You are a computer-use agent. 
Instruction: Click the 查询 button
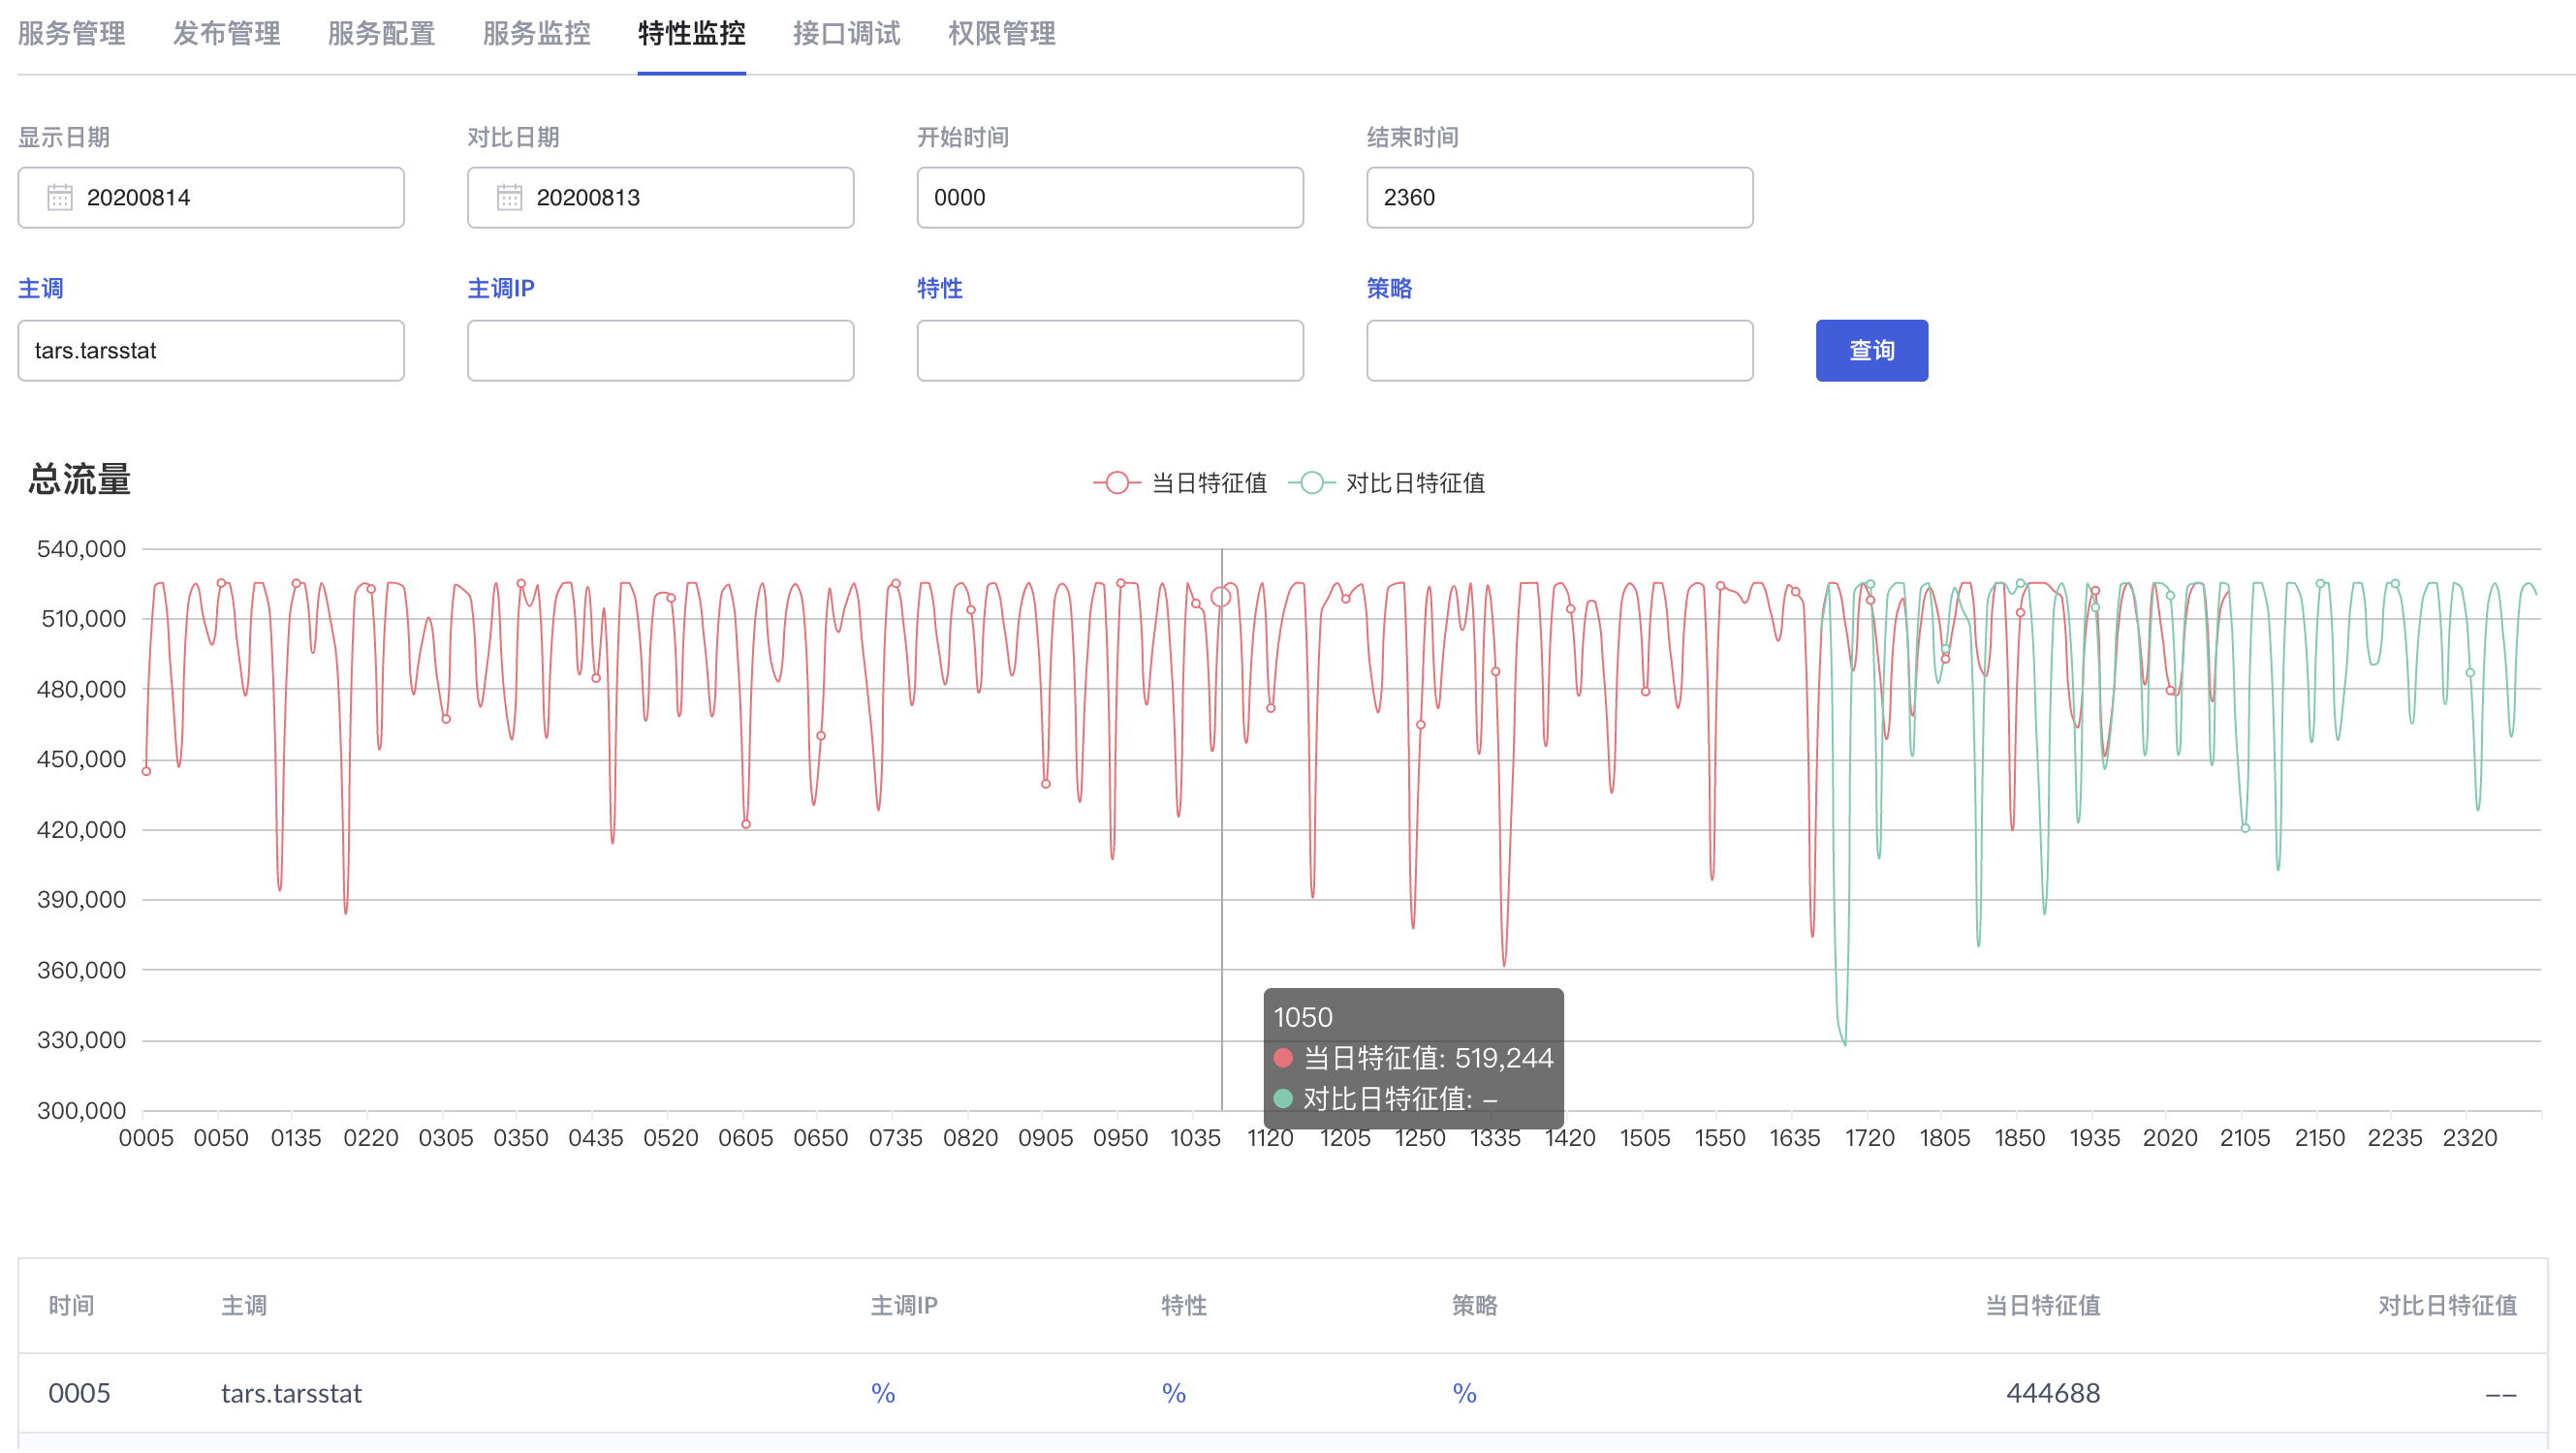(1871, 351)
